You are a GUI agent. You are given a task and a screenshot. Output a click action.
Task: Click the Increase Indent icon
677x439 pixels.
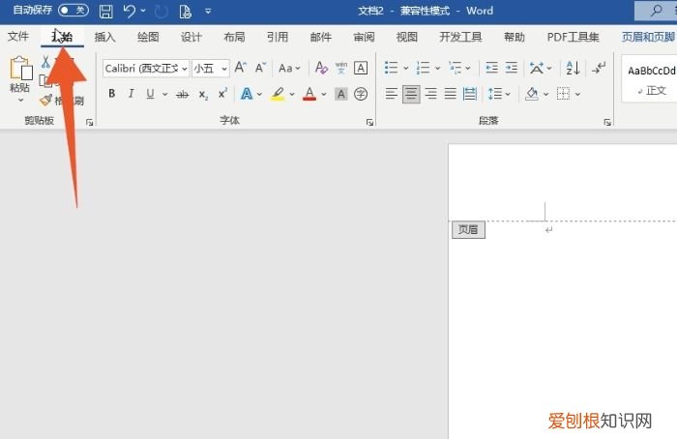[512, 68]
